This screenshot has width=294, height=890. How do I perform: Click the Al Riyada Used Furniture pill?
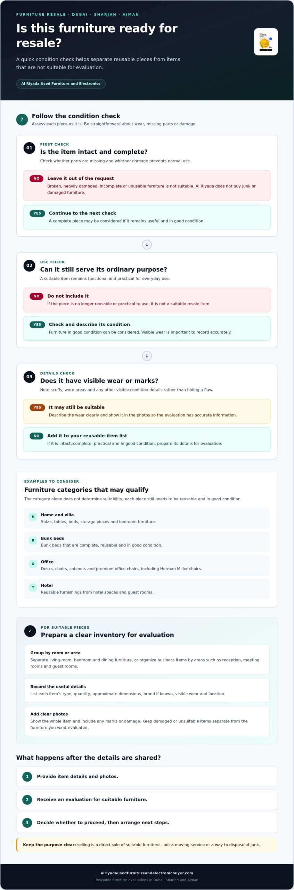pyautogui.click(x=61, y=83)
